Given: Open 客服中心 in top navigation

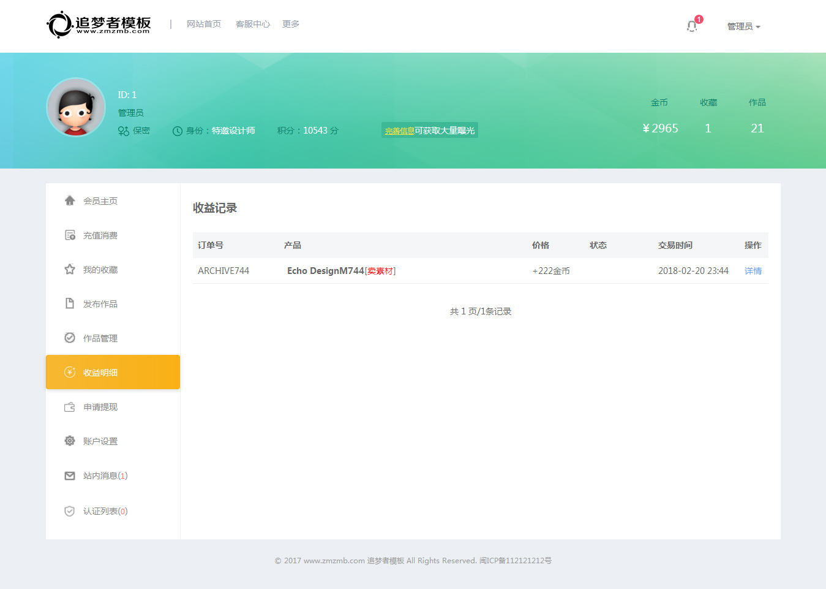Looking at the screenshot, I should coord(252,24).
